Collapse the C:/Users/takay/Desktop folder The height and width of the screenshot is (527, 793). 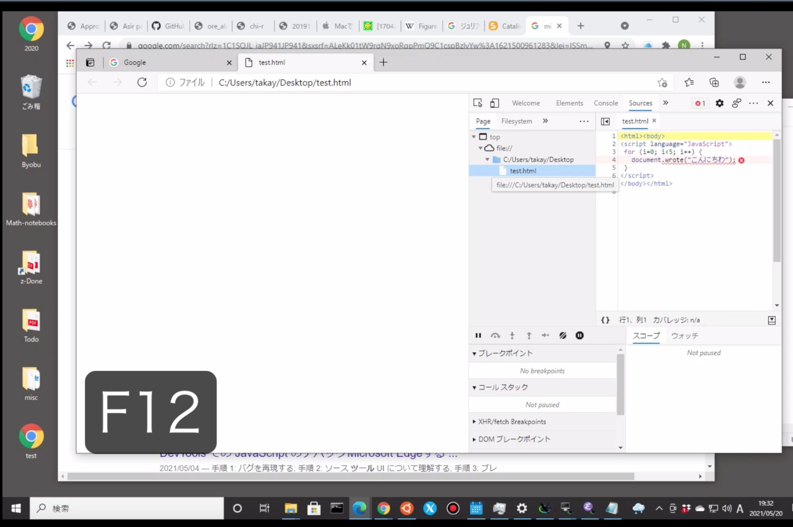click(487, 159)
